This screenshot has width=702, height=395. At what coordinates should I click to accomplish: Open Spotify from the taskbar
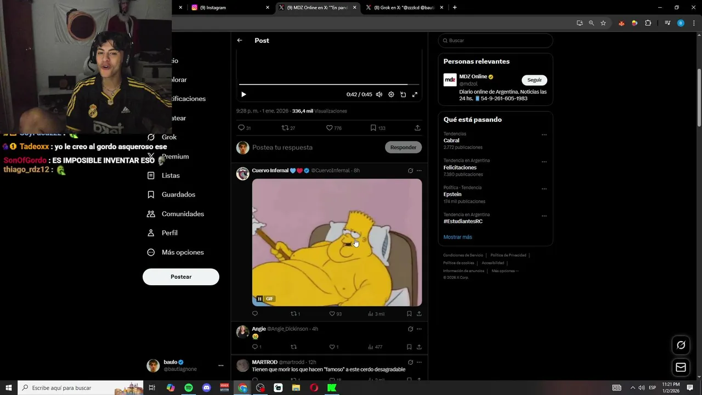pos(189,388)
